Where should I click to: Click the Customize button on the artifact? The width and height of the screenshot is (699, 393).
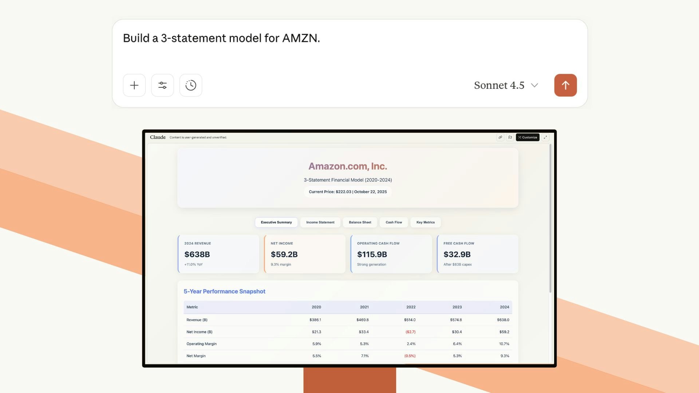[529, 137]
